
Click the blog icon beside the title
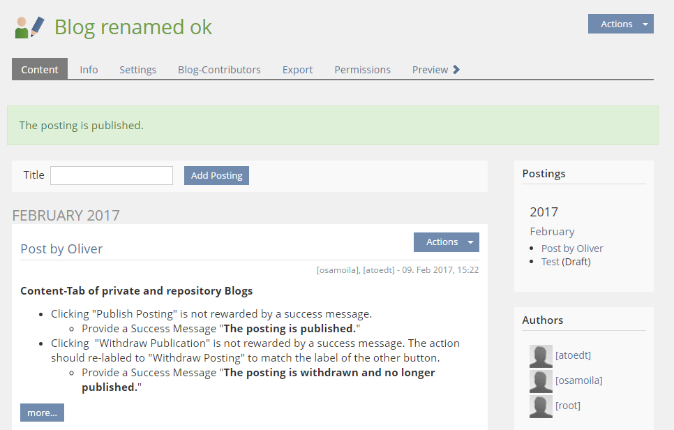coord(29,27)
